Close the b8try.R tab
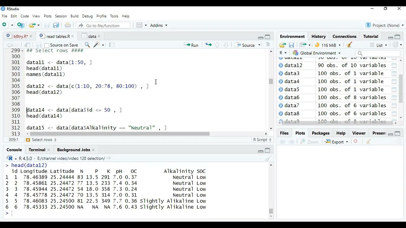Image resolution: width=406 pixels, height=228 pixels. 31,36
